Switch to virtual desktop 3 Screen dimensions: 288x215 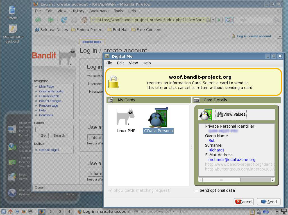[60, 212]
